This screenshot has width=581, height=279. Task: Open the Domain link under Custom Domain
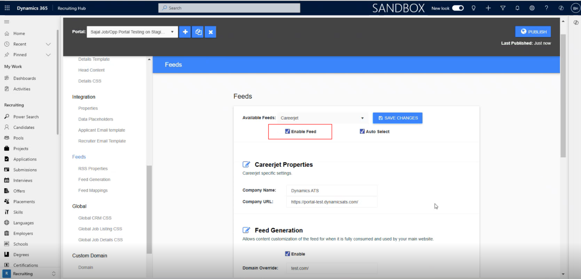[86, 267]
